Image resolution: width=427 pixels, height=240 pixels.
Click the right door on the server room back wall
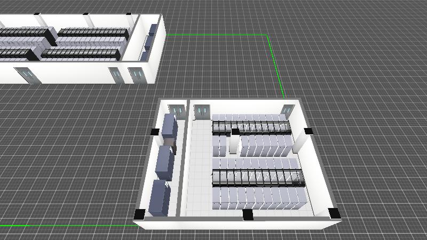(x=287, y=109)
